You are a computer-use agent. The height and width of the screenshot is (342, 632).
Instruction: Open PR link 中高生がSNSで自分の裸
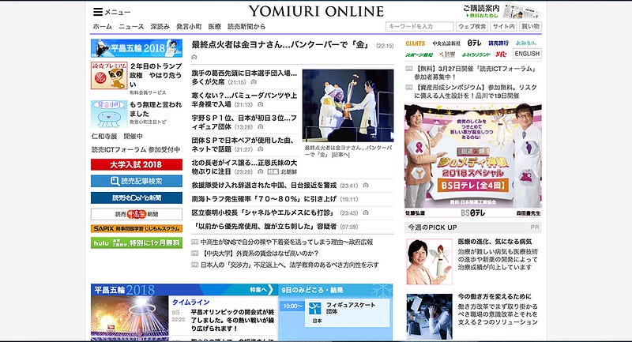(287, 242)
